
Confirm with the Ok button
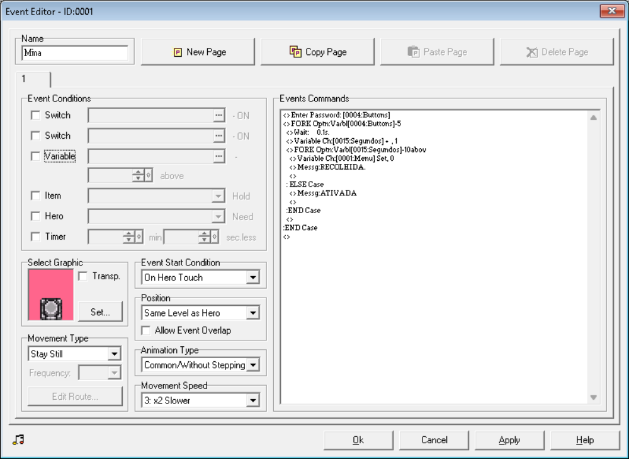[x=358, y=440]
